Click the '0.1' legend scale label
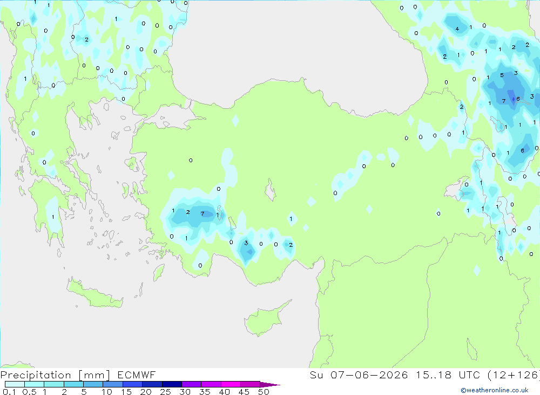The width and height of the screenshot is (540, 395). pos(9,392)
